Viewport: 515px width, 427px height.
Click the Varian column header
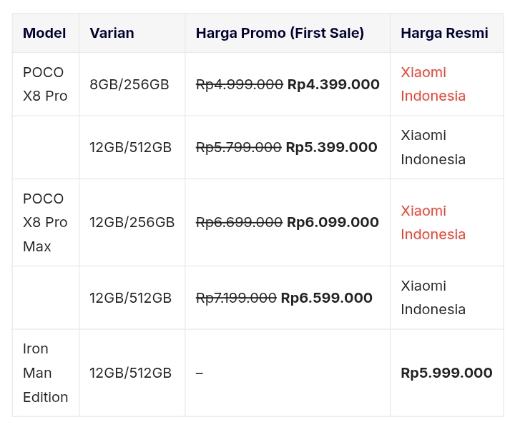112,33
